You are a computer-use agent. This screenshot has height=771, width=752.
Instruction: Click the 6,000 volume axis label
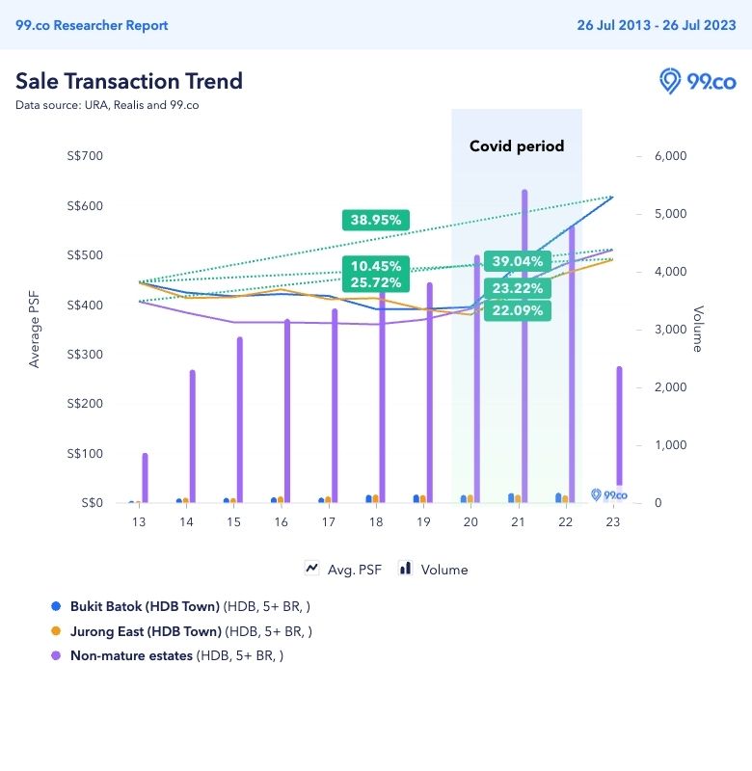(670, 156)
